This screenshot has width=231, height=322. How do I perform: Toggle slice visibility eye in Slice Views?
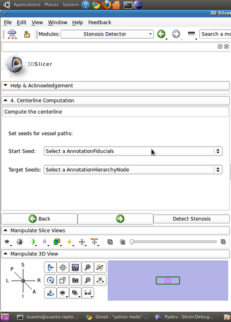pos(7,242)
